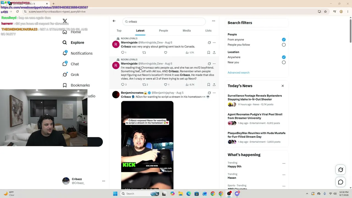352x198 pixels.
Task: Click the search box containing cribazz
Action: pyautogui.click(x=164, y=21)
